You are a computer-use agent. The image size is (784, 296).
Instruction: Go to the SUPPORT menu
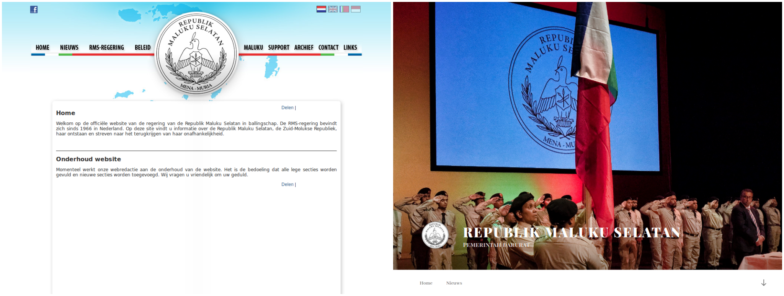tap(279, 47)
